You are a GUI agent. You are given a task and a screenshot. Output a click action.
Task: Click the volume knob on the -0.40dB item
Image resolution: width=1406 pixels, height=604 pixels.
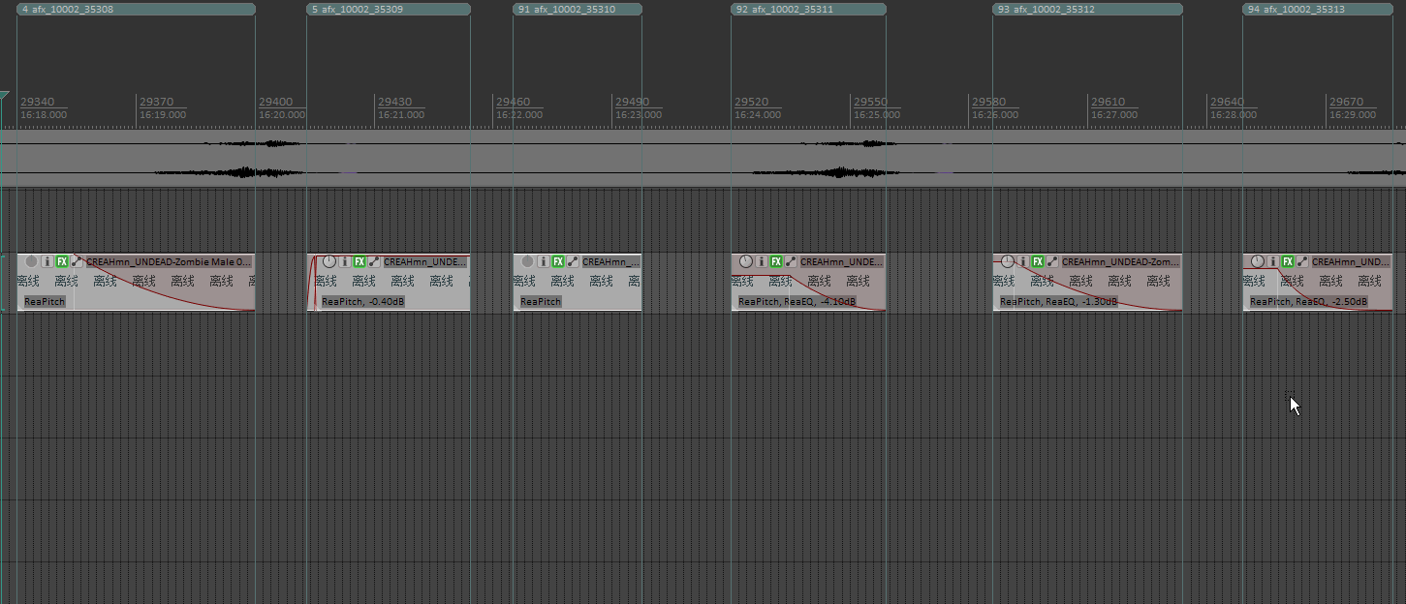pyautogui.click(x=329, y=261)
